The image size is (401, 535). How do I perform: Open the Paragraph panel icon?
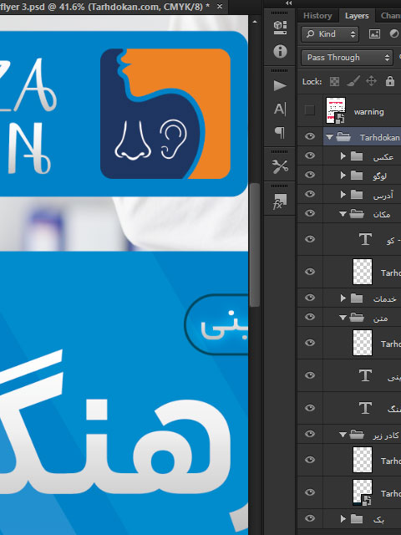click(x=280, y=132)
